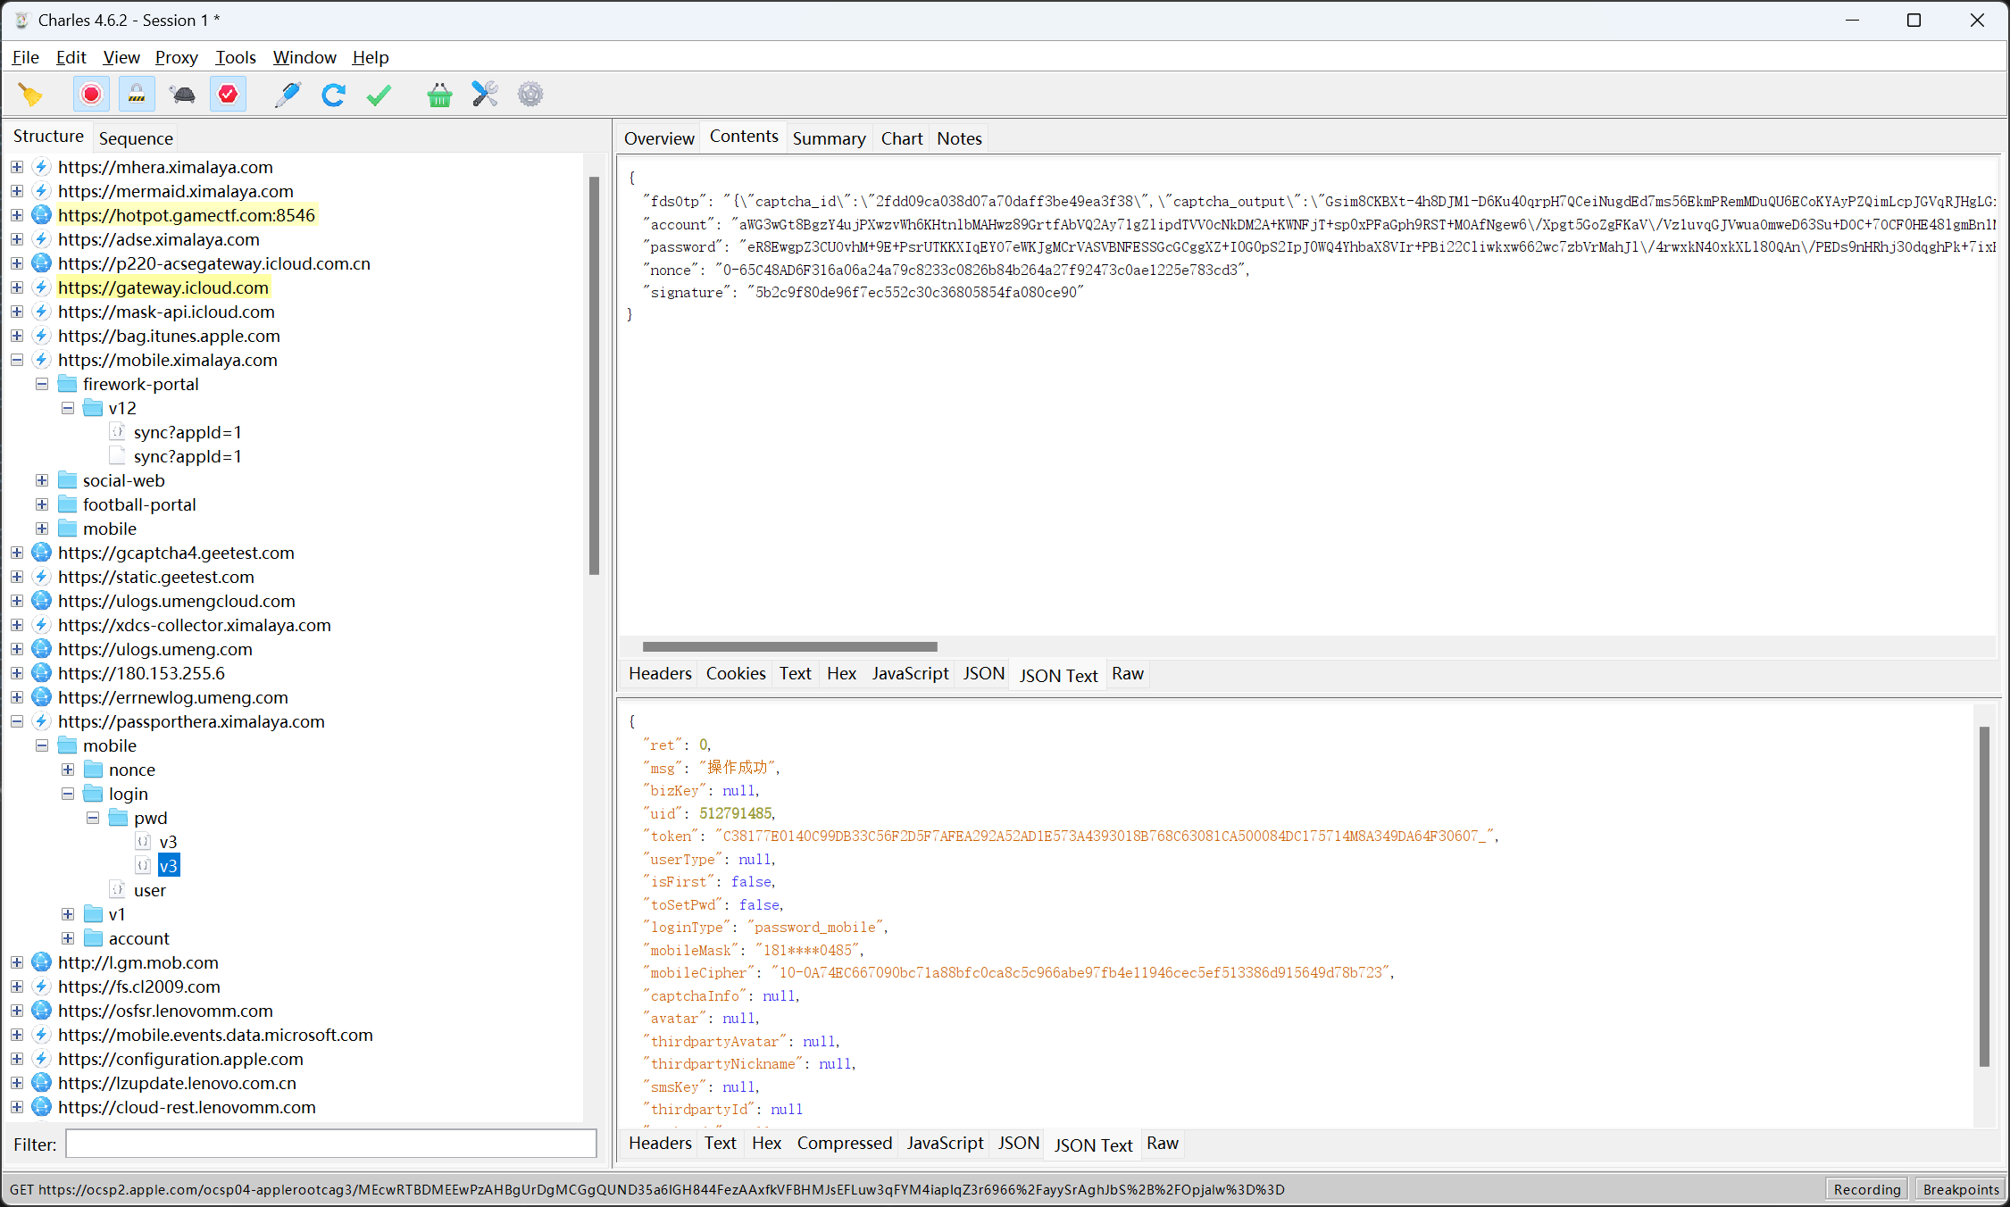Open the Window menu
This screenshot has width=2010, height=1207.
tap(304, 57)
